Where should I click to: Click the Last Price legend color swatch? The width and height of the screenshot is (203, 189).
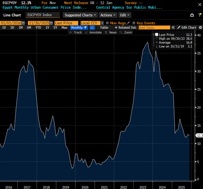coord(157,34)
